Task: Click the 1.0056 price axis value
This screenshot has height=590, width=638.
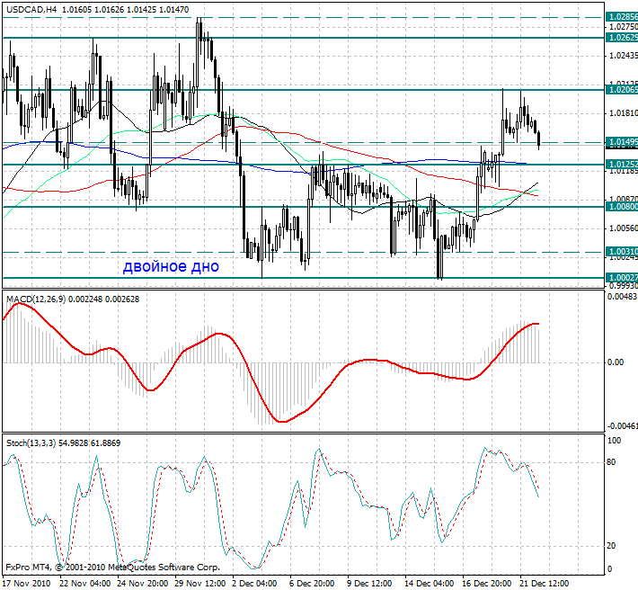Action: [x=623, y=228]
